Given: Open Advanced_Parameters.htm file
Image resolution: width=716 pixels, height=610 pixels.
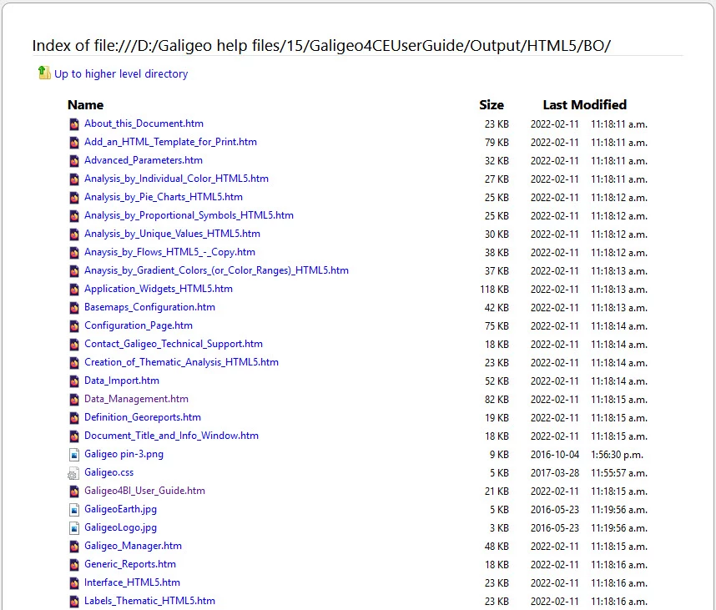Looking at the screenshot, I should pos(144,160).
